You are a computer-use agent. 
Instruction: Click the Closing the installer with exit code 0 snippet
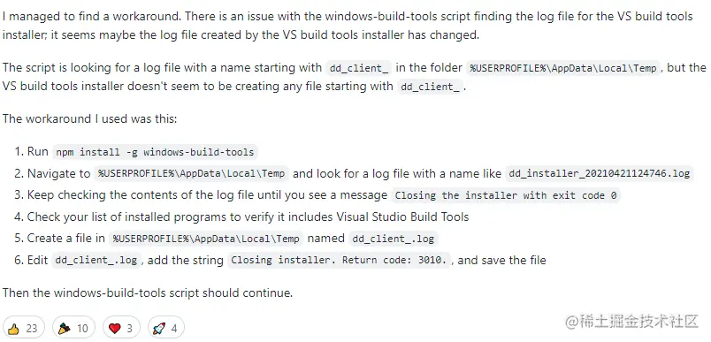coord(506,195)
